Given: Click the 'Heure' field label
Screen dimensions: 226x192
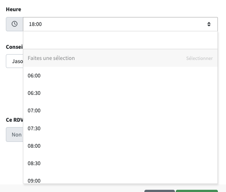Looking at the screenshot, I should coord(13,9).
